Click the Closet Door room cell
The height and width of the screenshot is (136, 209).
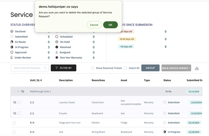tap(98, 103)
